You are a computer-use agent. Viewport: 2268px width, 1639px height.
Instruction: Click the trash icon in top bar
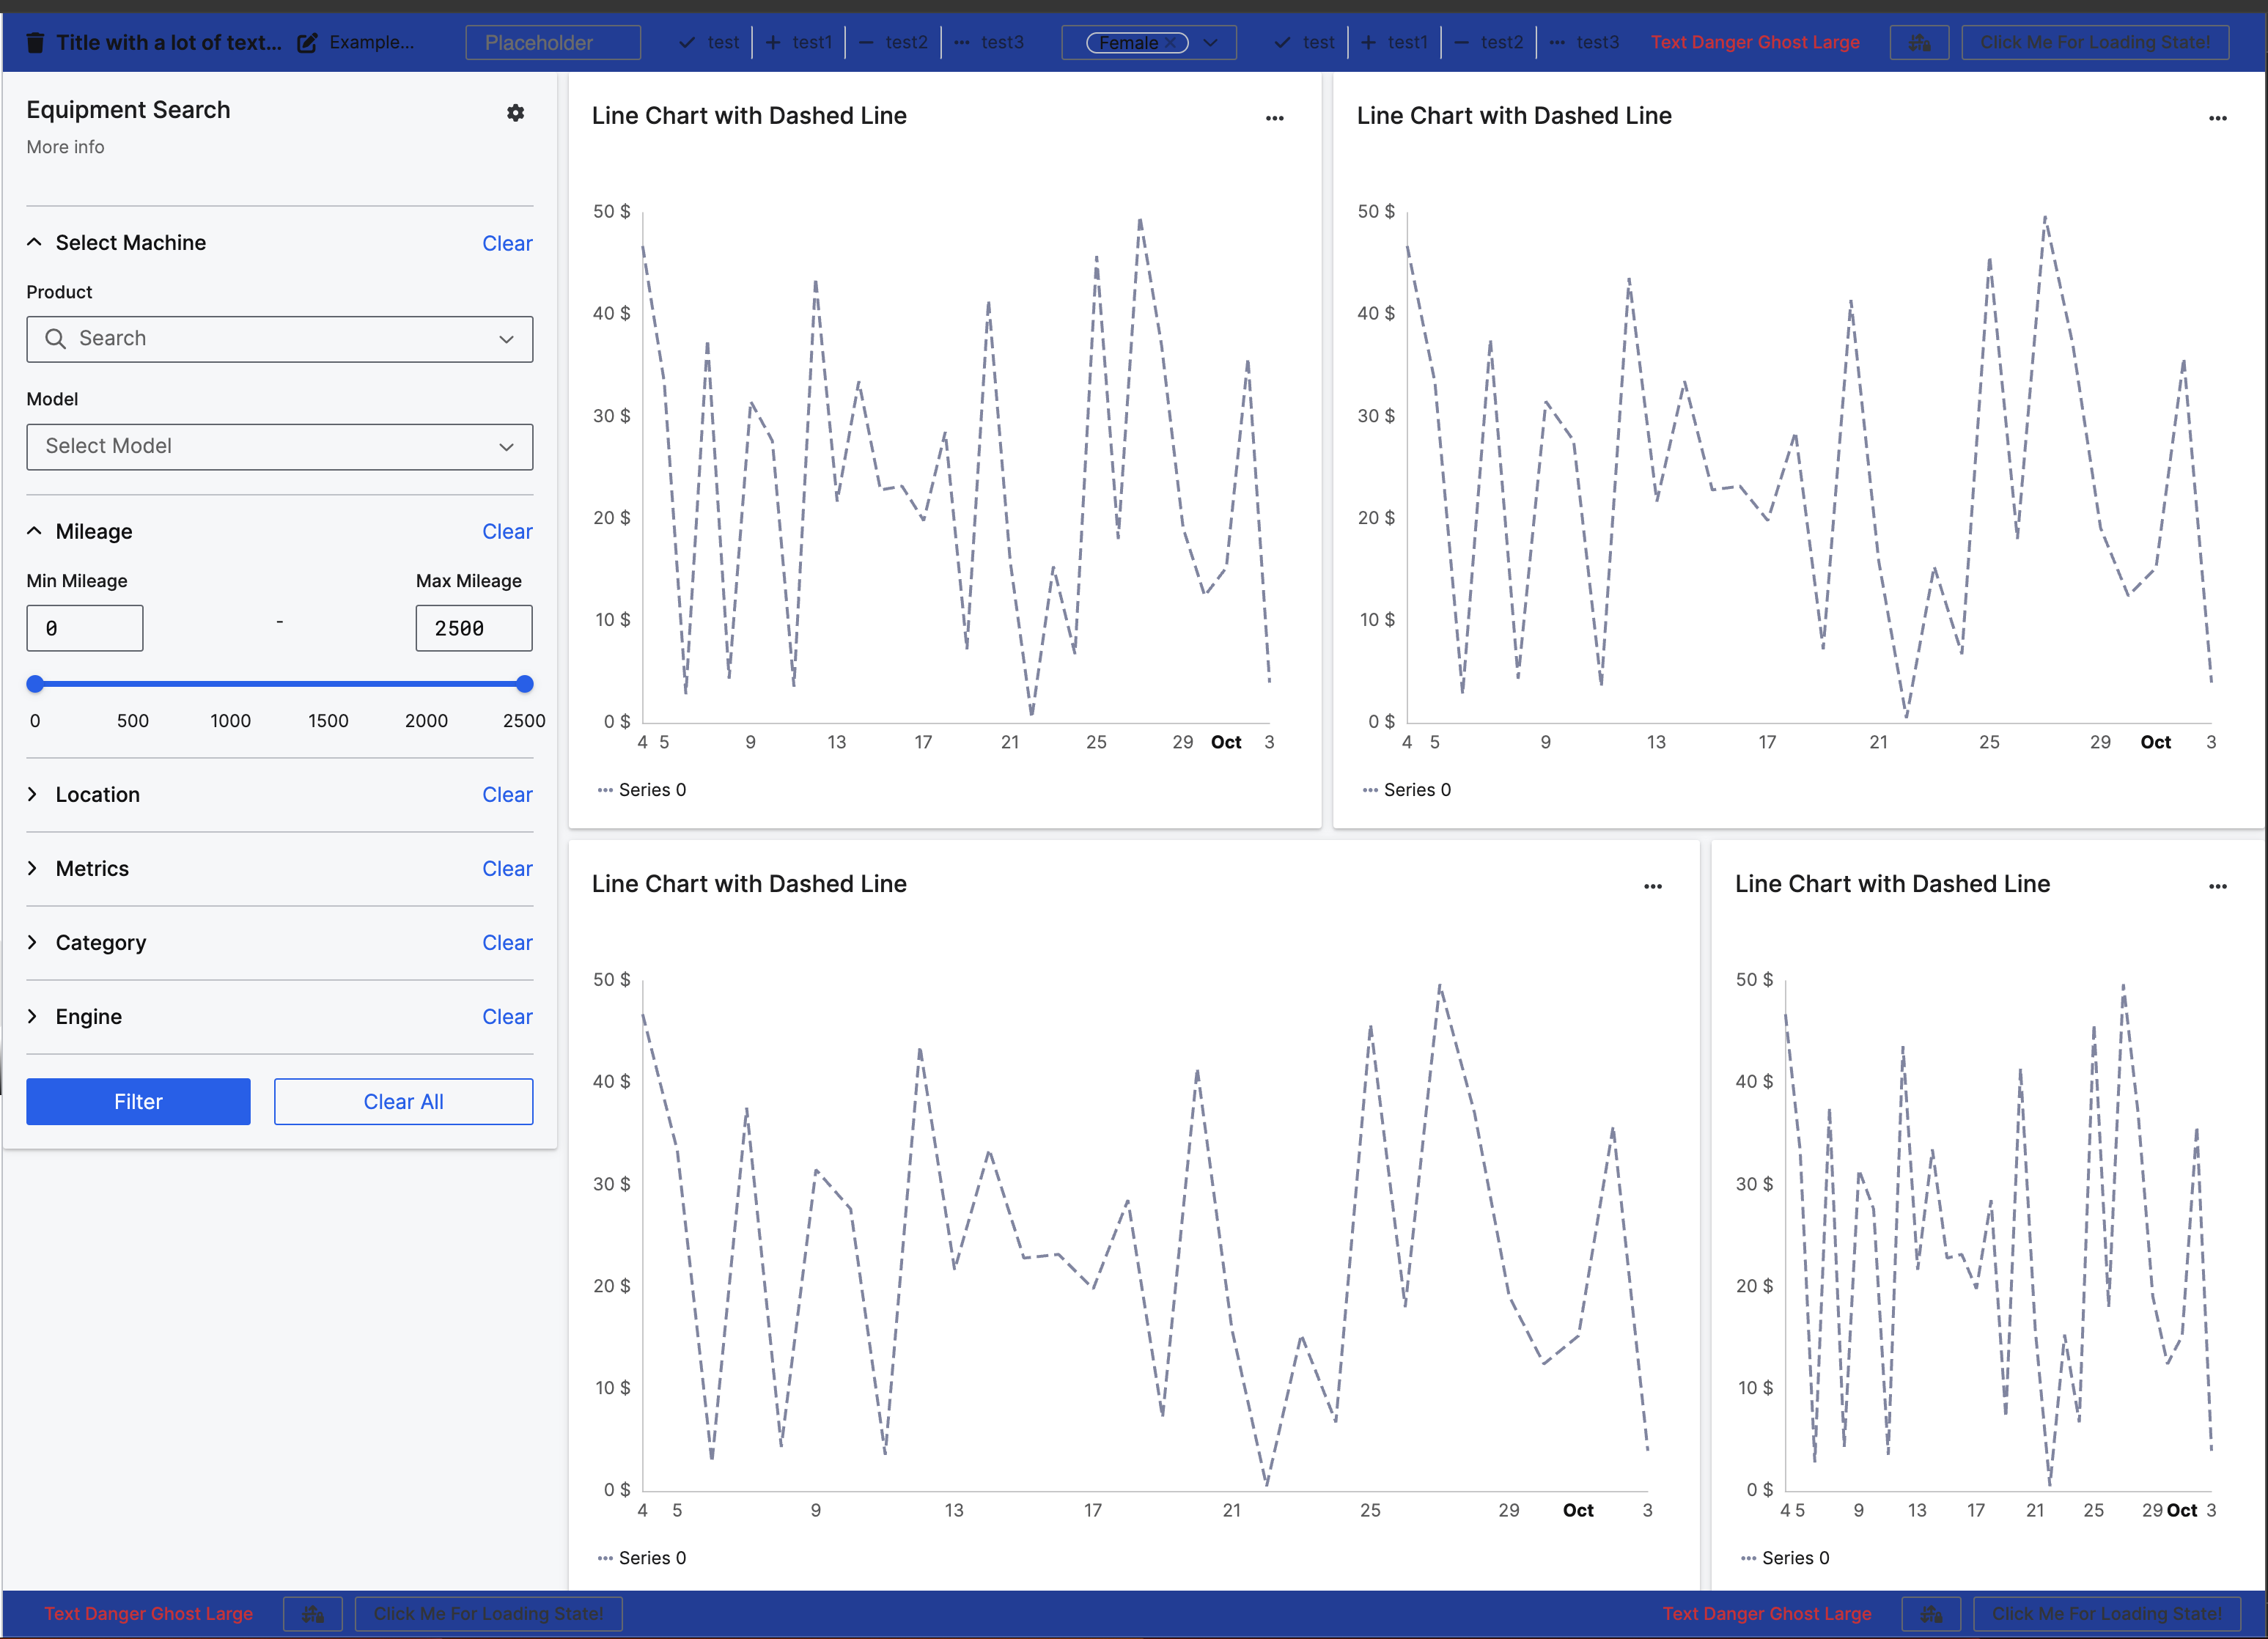(35, 42)
